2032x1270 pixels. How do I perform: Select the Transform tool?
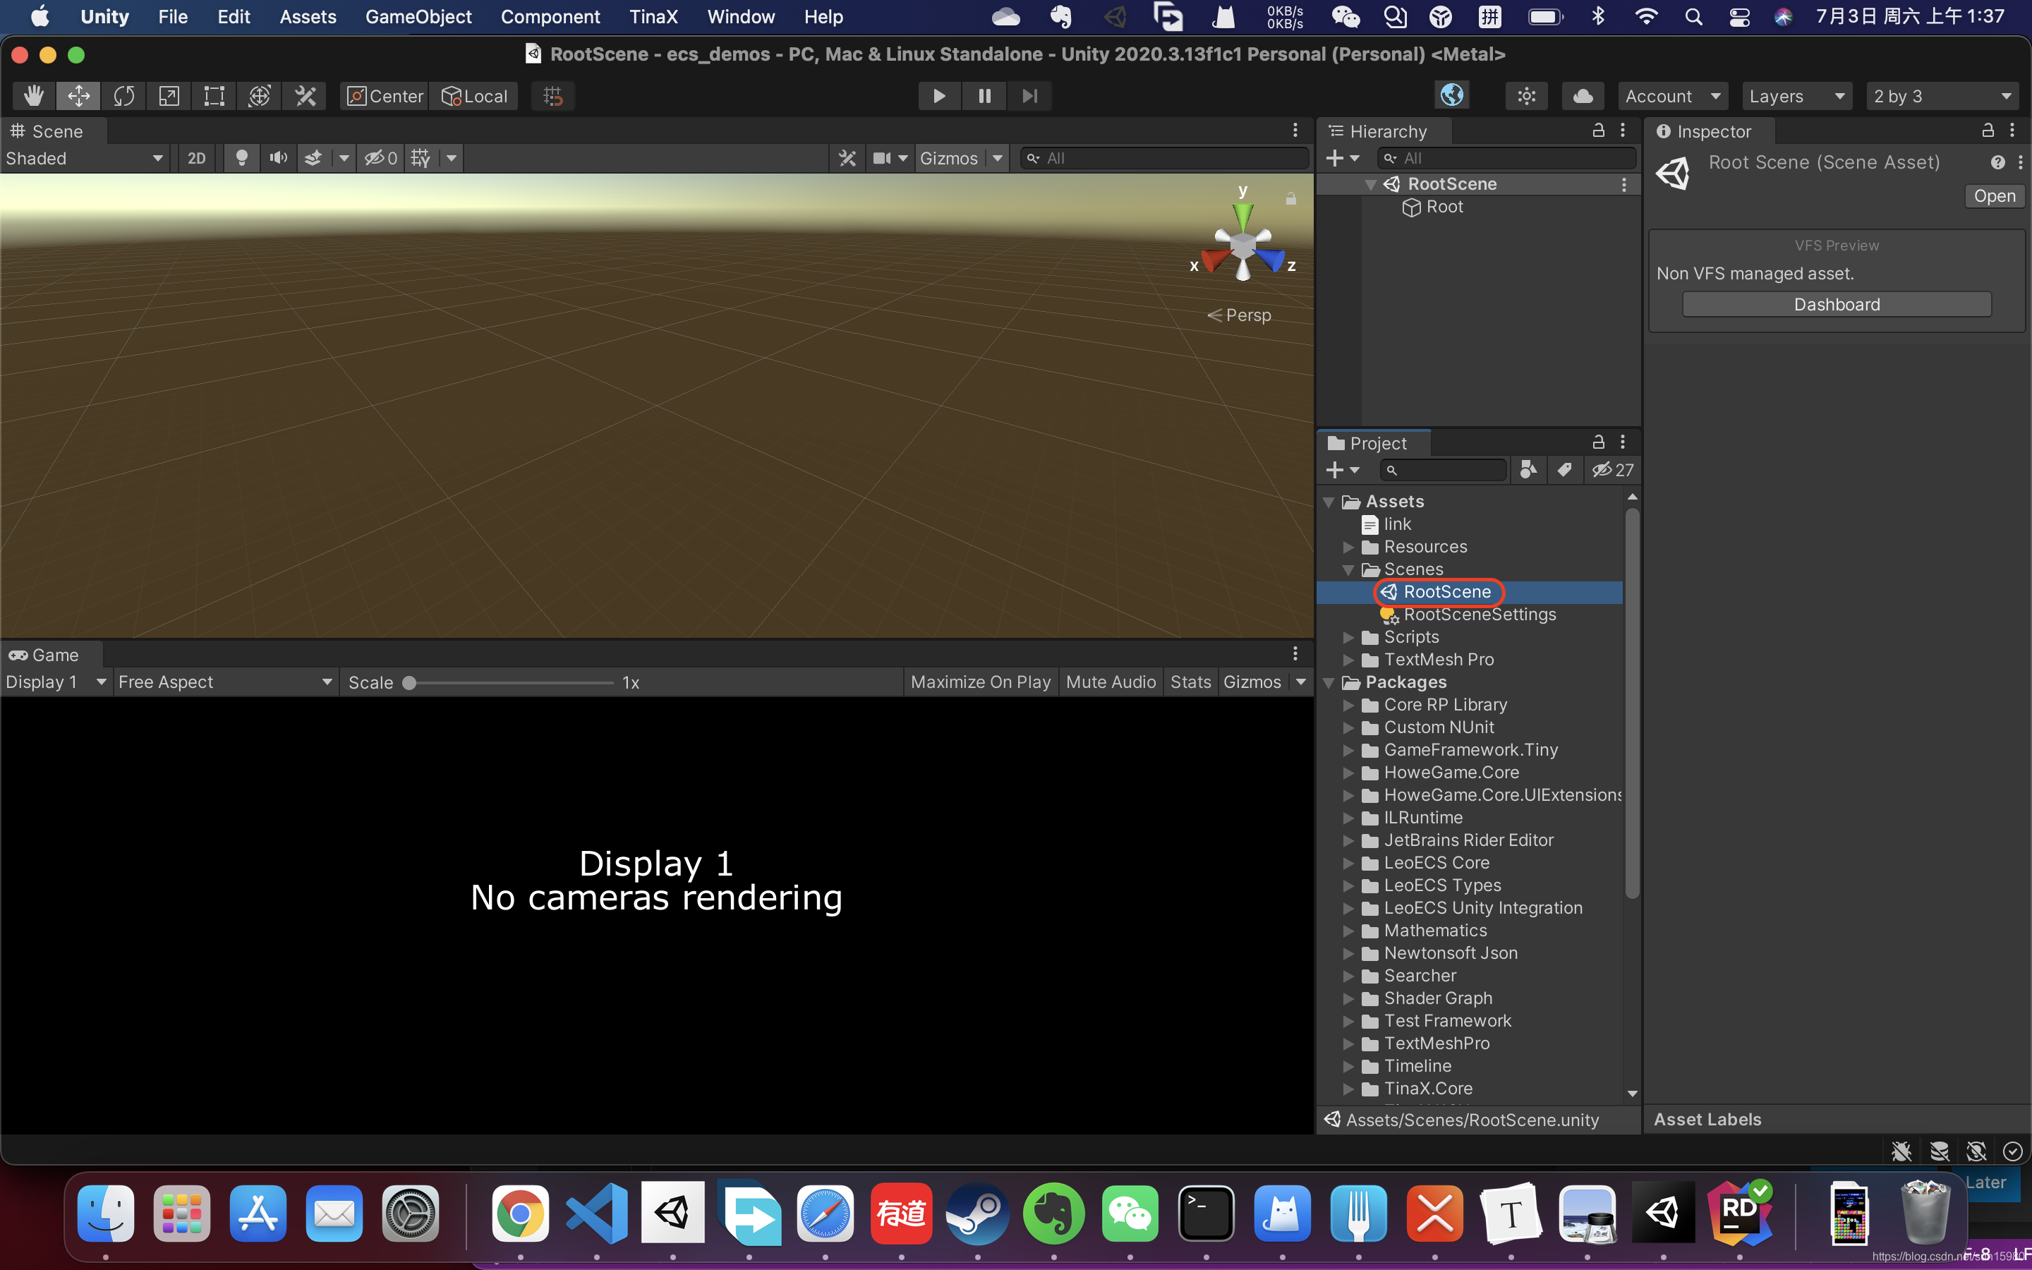coord(260,96)
